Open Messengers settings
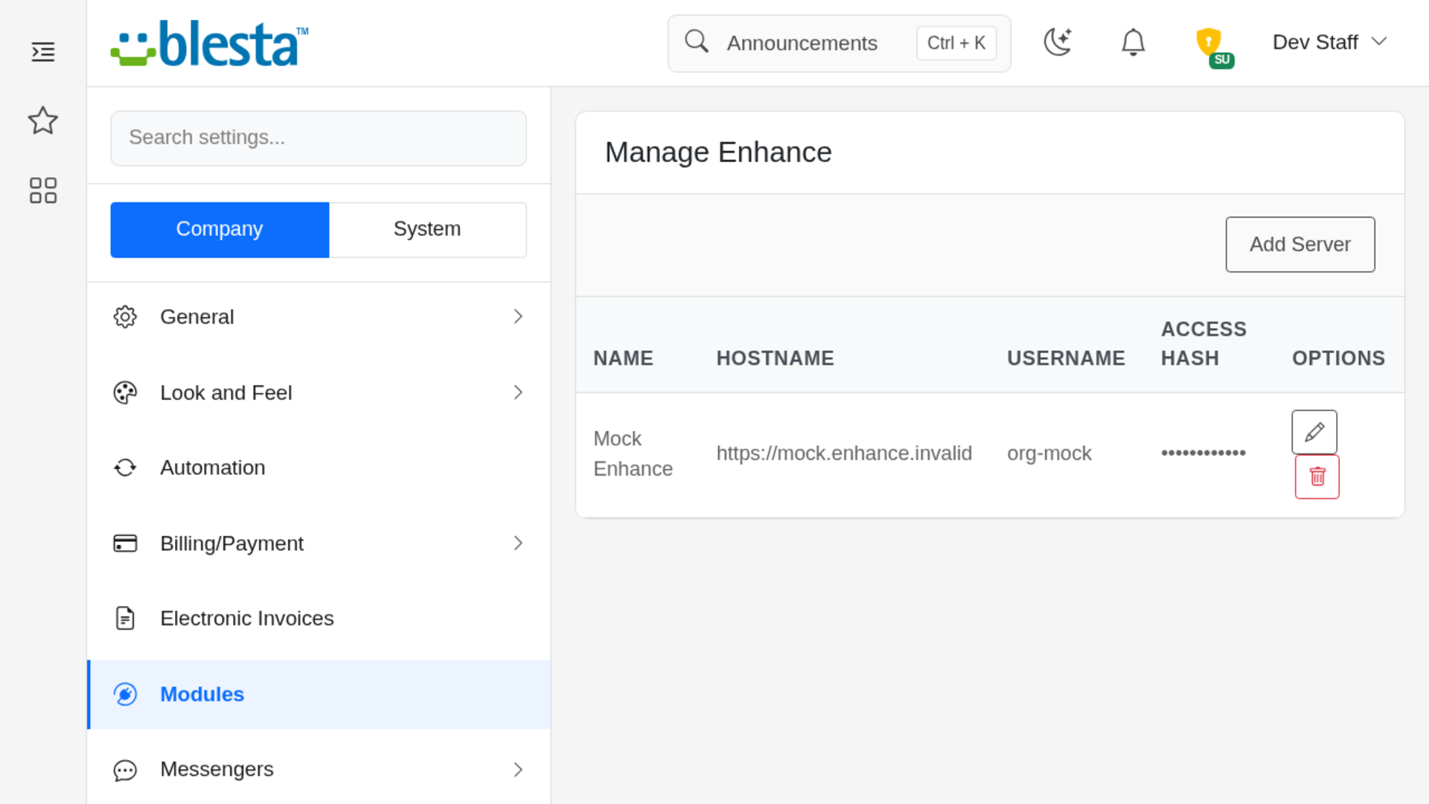Image resolution: width=1429 pixels, height=804 pixels. 319,770
